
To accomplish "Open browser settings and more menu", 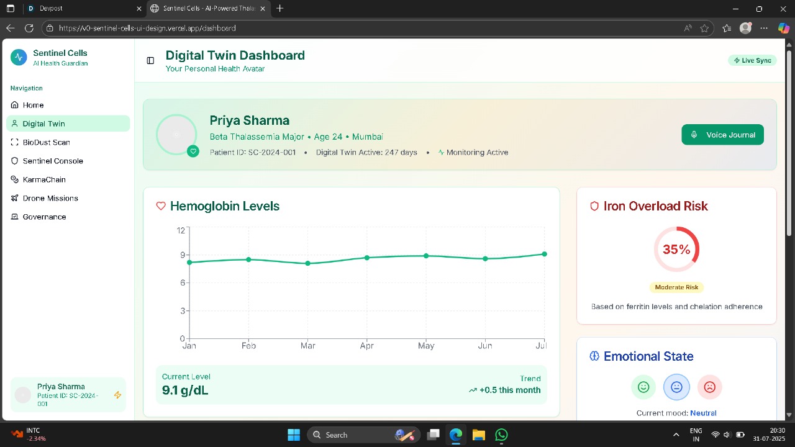I will 764,28.
